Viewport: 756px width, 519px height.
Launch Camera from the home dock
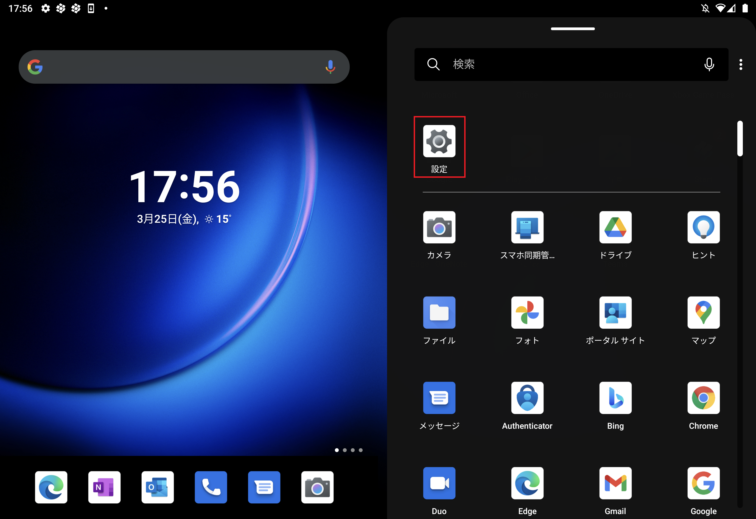(317, 487)
